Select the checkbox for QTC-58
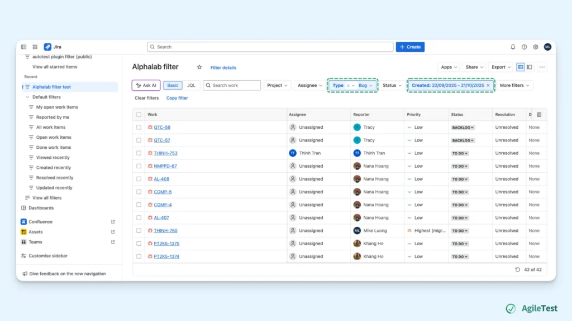The width and height of the screenshot is (572, 321). [x=139, y=127]
